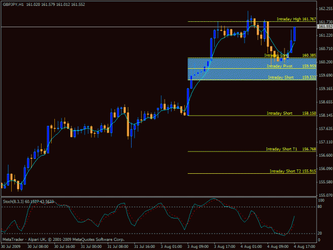Click the 155.070 price scale value
The image size is (333, 250).
pyautogui.click(x=326, y=195)
